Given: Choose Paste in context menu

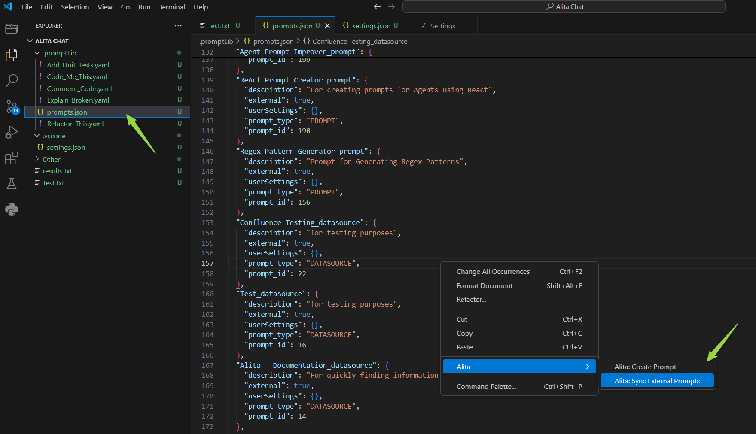Looking at the screenshot, I should click(x=519, y=347).
